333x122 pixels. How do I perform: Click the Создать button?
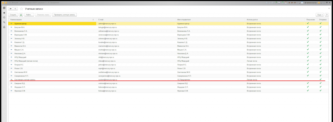click(13, 15)
